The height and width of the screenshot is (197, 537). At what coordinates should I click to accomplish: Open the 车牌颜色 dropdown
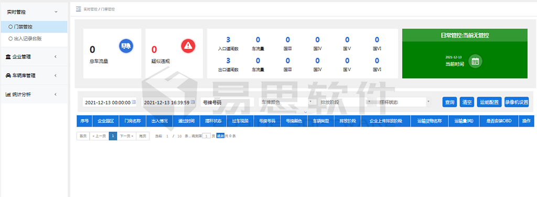[286, 102]
